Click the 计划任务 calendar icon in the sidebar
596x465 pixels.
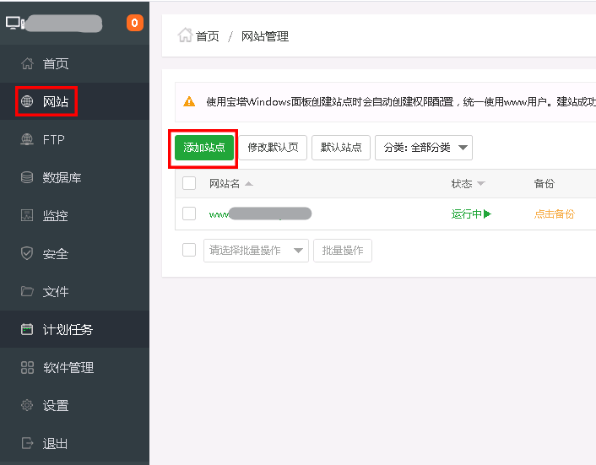click(27, 329)
